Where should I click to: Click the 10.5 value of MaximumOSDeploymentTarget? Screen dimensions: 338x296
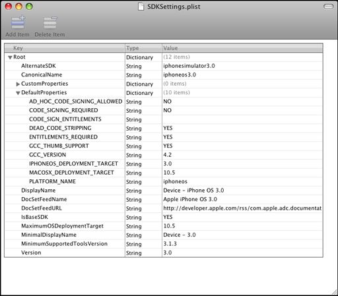(x=169, y=226)
